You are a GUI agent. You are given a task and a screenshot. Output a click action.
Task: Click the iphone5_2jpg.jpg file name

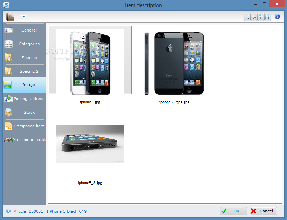(174, 102)
